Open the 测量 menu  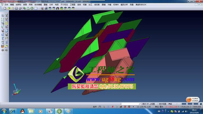tap(132, 5)
